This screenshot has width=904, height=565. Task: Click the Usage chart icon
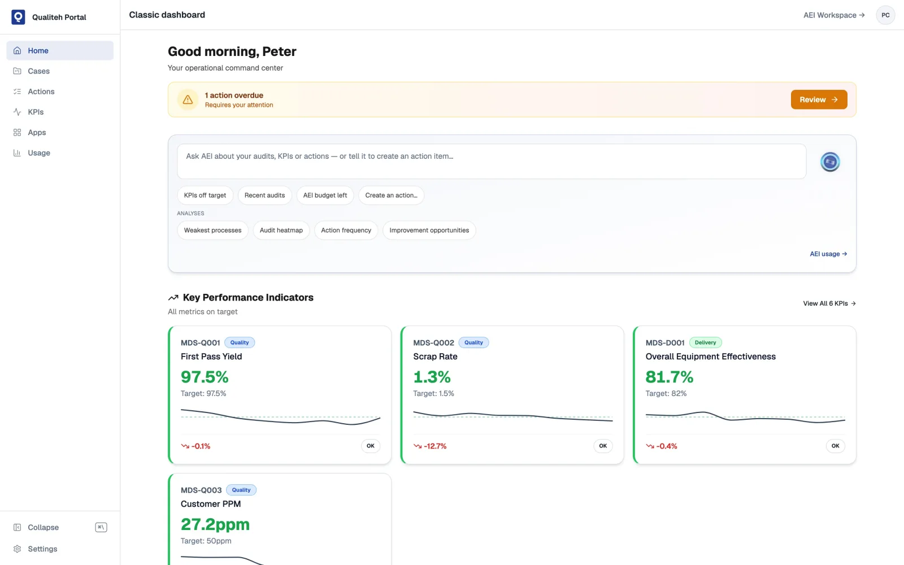[17, 153]
